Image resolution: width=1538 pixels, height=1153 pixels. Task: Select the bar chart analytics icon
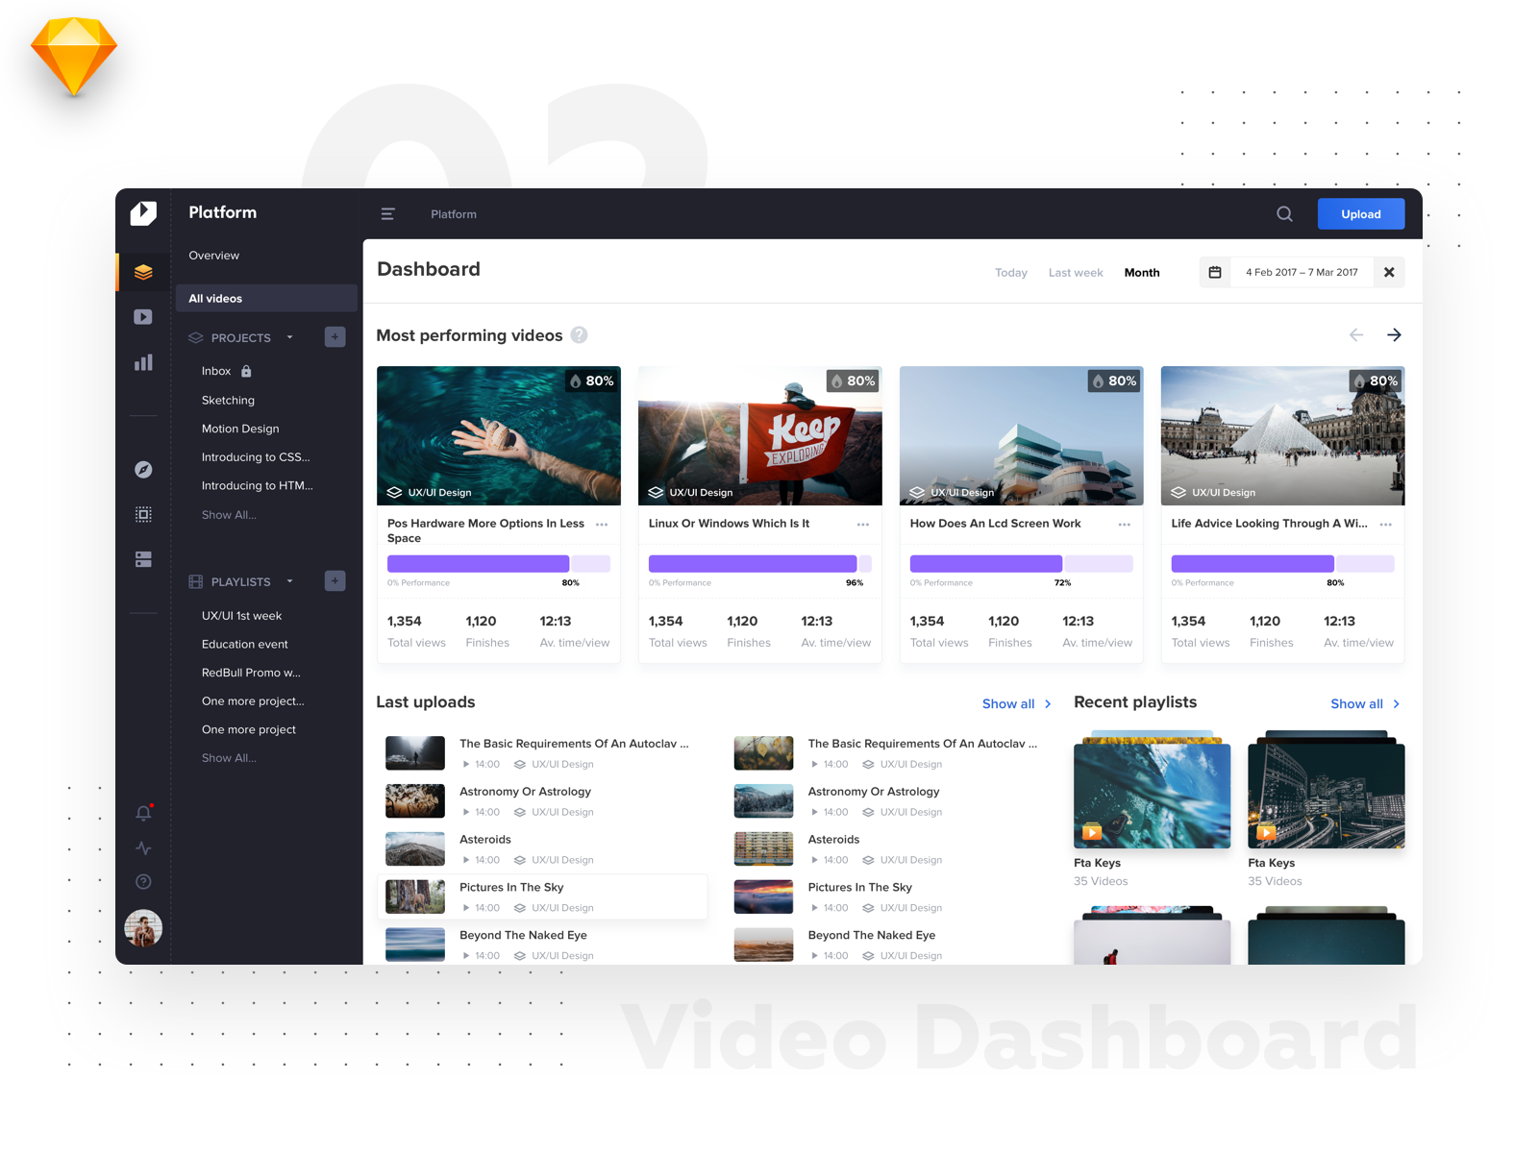tap(142, 362)
